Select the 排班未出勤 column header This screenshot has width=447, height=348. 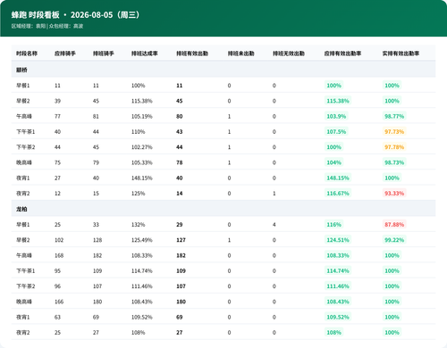(x=240, y=54)
